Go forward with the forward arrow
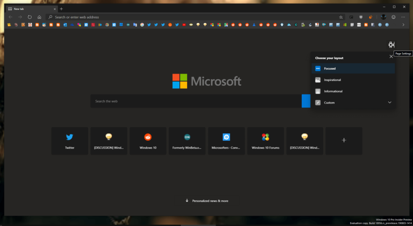The width and height of the screenshot is (413, 226). [x=20, y=17]
